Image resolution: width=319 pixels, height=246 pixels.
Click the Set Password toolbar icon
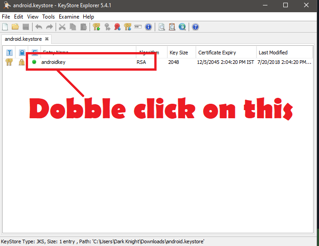pos(138,27)
